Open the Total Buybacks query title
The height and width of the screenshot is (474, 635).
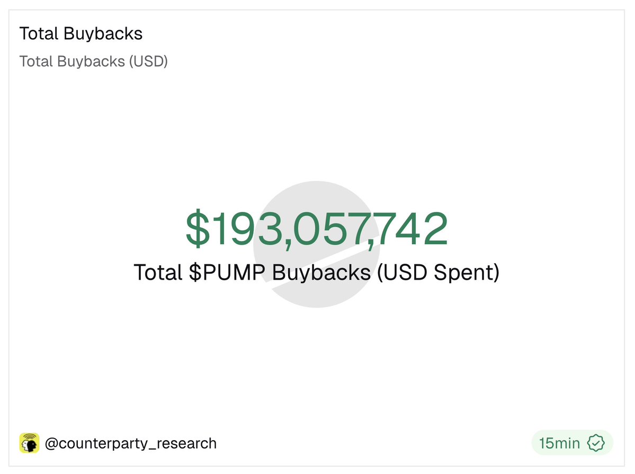(81, 34)
